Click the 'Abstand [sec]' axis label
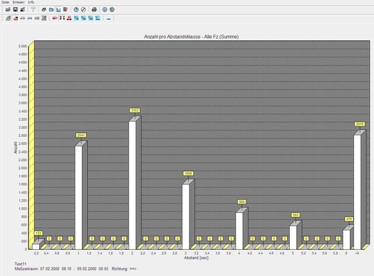This screenshot has width=374, height=276. pos(196,258)
